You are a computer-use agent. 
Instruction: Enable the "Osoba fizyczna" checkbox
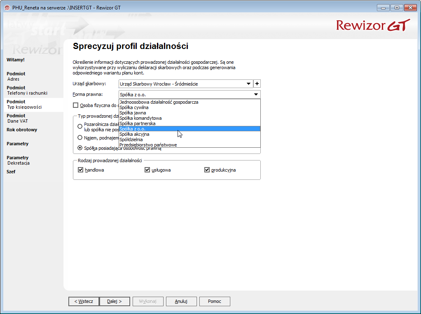(x=76, y=105)
